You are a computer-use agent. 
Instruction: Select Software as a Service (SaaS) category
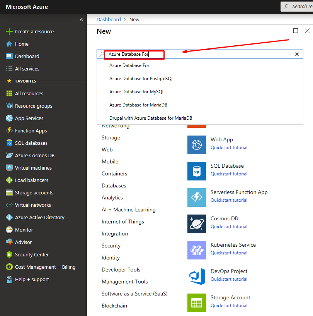[134, 294]
